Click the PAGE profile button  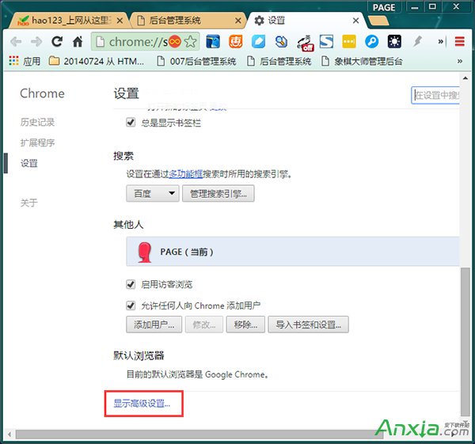point(384,7)
